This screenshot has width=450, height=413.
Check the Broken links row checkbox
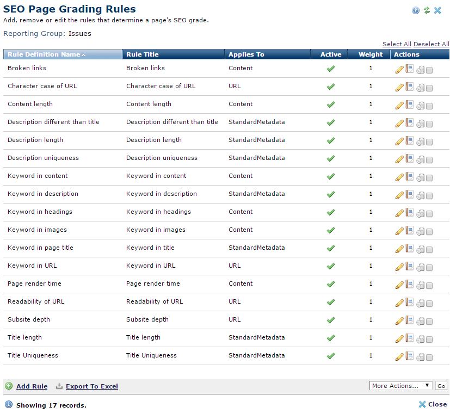(x=429, y=70)
